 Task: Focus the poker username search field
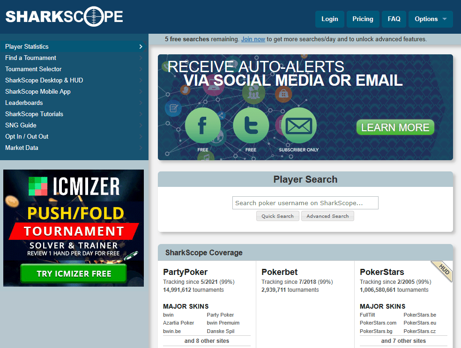[x=305, y=203]
